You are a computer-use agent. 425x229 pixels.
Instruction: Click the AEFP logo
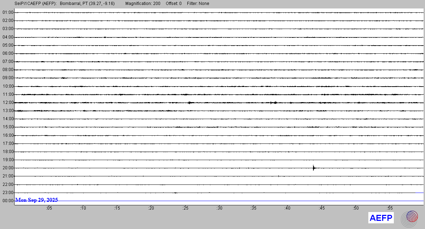pyautogui.click(x=381, y=218)
